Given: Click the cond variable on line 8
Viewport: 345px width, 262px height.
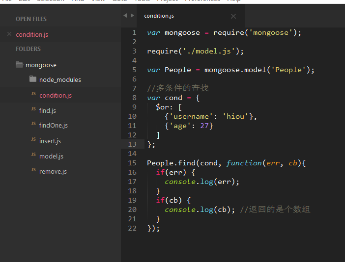Looking at the screenshot, I should click(x=173, y=98).
